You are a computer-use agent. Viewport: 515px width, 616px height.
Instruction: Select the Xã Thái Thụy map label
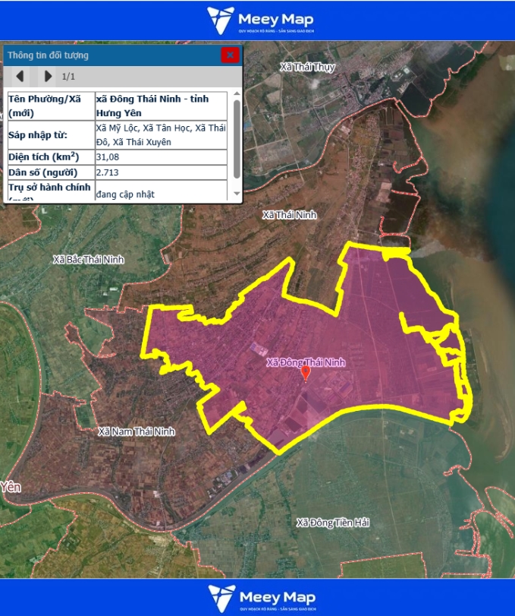coord(307,68)
